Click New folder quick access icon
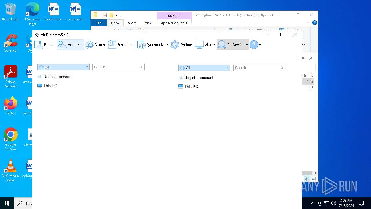This screenshot has width=371, height=209. click(111, 15)
